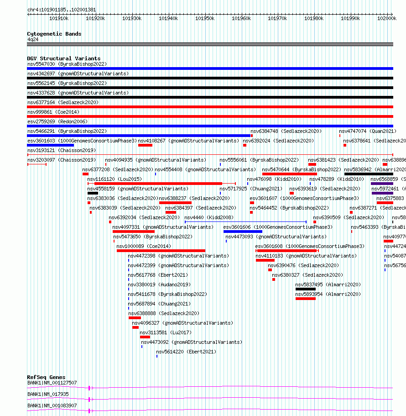This screenshot has width=406, height=416.
Task: Click the nsv5547030 (ByrskaBishop2022) variant label
Action: tap(67, 64)
